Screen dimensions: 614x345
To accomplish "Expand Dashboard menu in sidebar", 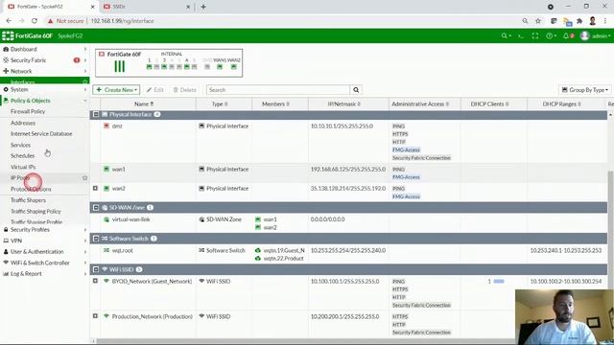I will (x=45, y=49).
